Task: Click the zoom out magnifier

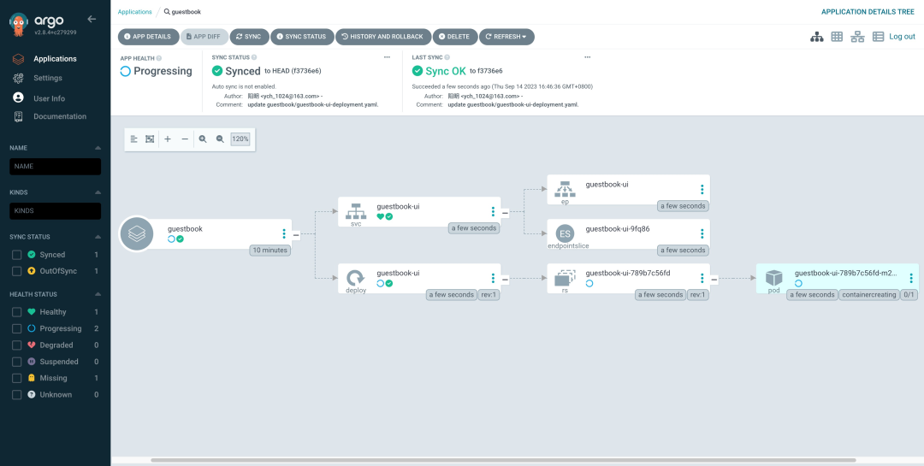Action: click(220, 139)
